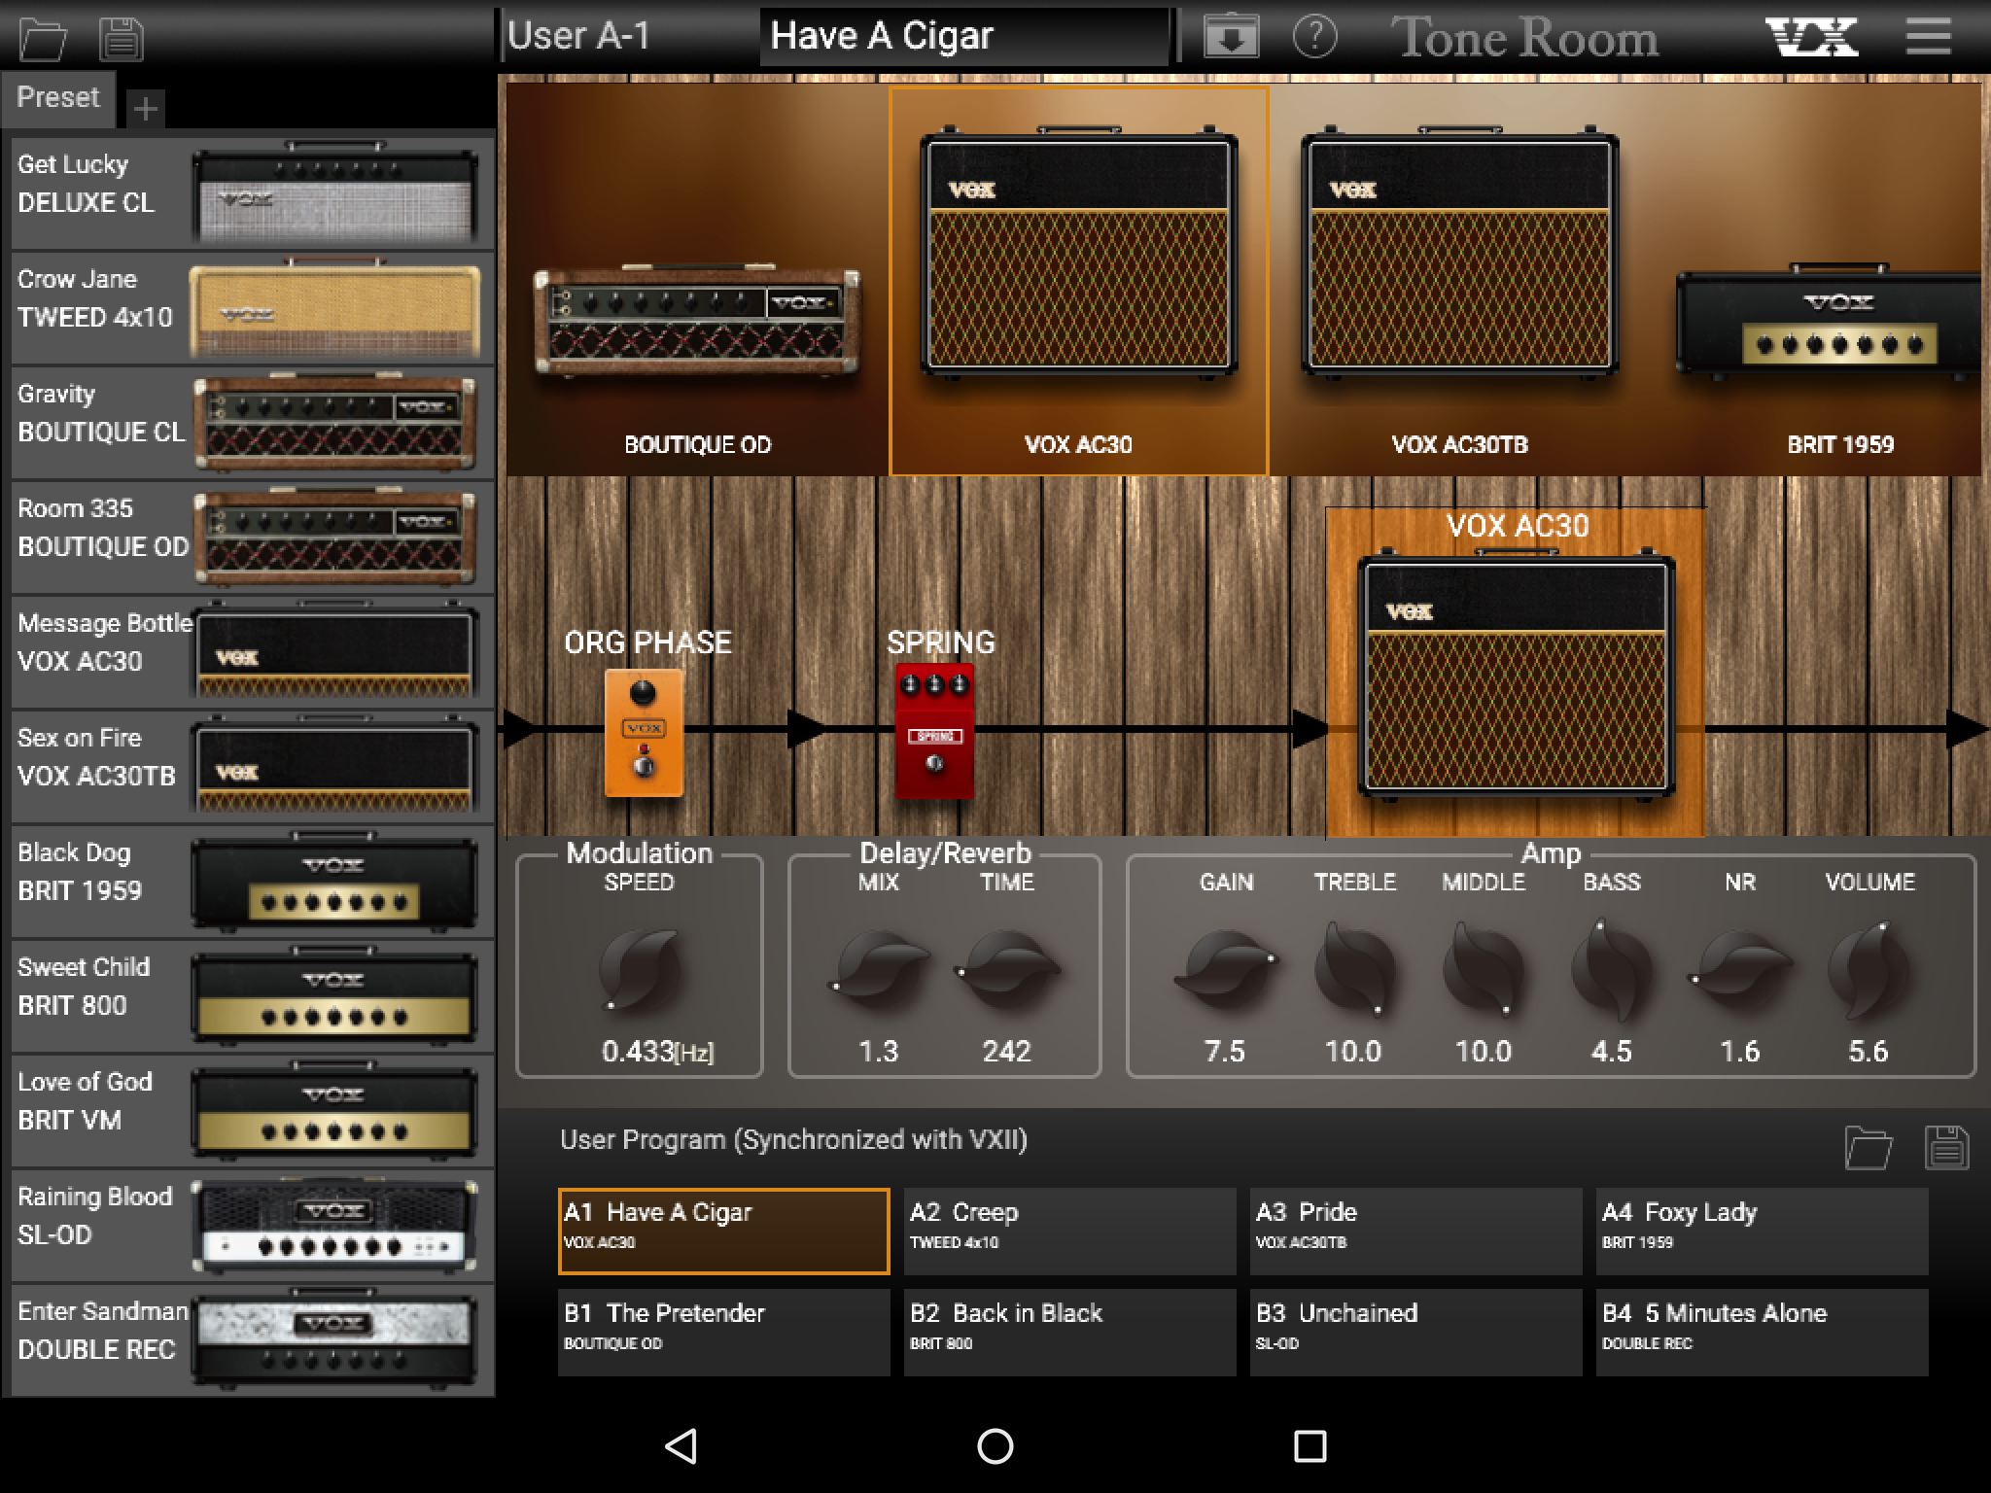Open User Program folder icon
The width and height of the screenshot is (1991, 1493).
[x=1868, y=1148]
